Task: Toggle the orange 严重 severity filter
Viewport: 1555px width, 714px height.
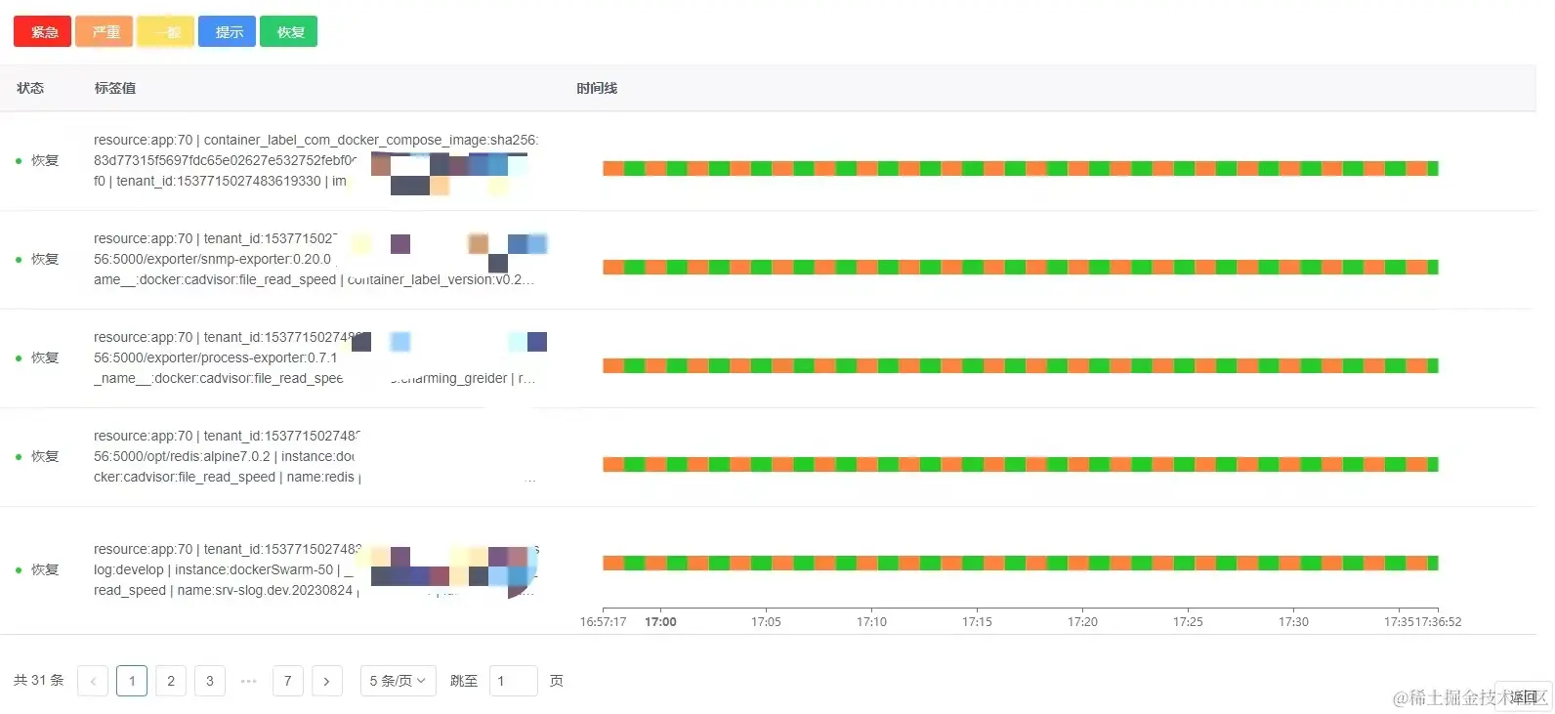Action: pyautogui.click(x=104, y=31)
